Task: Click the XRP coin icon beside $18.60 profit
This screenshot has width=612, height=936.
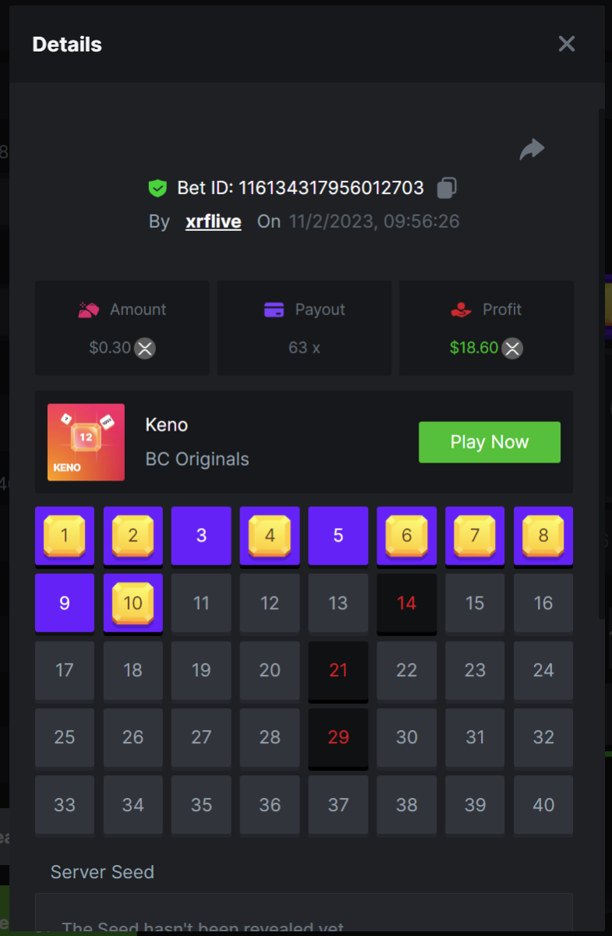Action: (512, 348)
